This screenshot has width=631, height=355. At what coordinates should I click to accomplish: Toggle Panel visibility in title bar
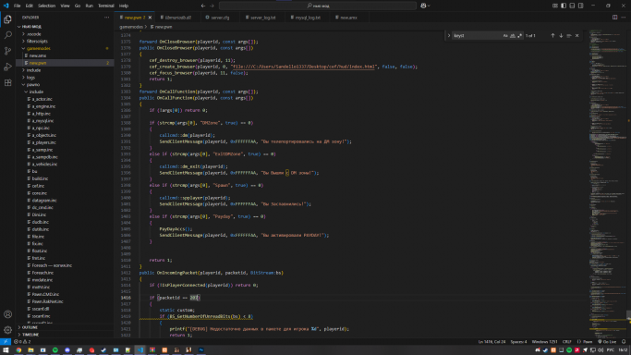(572, 6)
